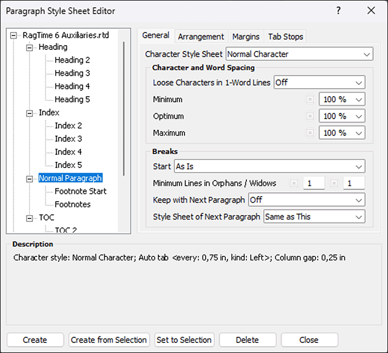This screenshot has height=353, width=388.
Task: Select Footnote Start style sheet
Action: pyautogui.click(x=80, y=191)
